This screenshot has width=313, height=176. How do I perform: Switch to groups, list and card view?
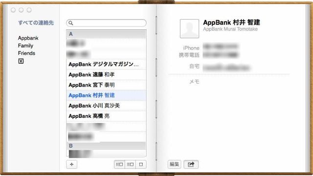tap(119, 164)
